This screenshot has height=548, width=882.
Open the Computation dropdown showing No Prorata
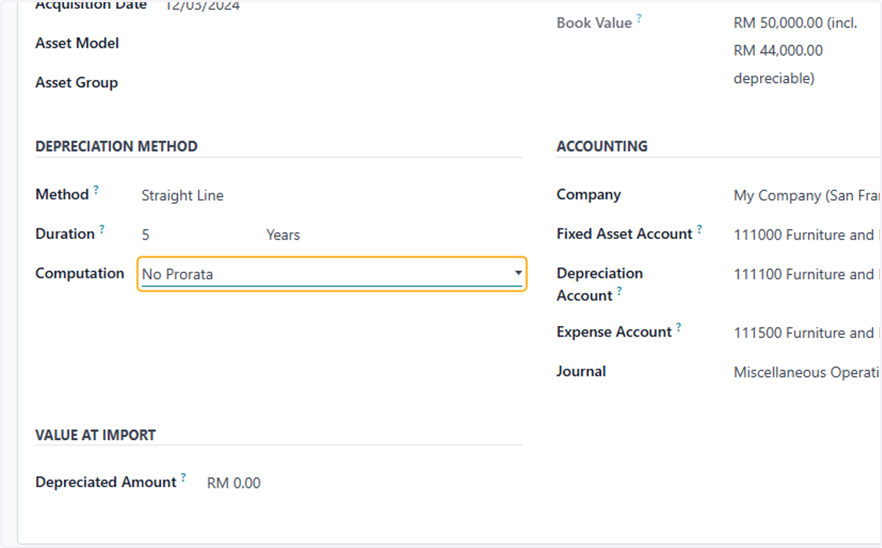pyautogui.click(x=331, y=274)
